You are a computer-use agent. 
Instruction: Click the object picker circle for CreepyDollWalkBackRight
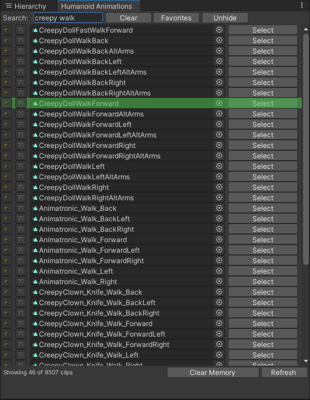219,82
